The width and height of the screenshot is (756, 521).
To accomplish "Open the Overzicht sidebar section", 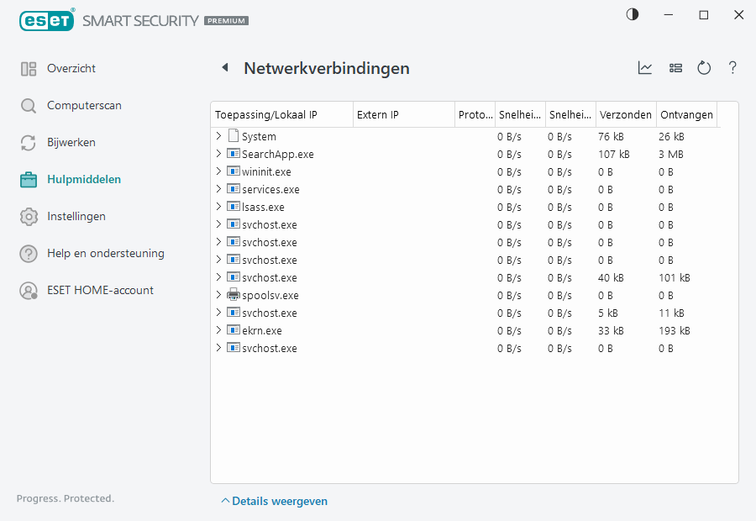I will point(28,68).
